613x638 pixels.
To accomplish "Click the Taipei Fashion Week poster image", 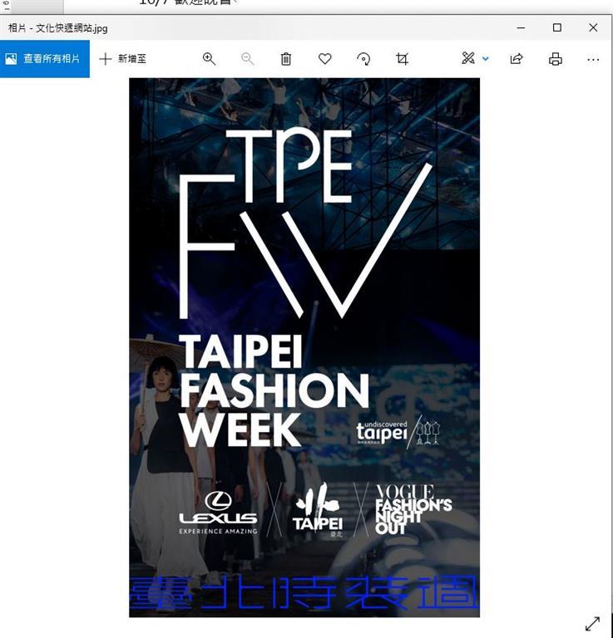I will tap(304, 347).
